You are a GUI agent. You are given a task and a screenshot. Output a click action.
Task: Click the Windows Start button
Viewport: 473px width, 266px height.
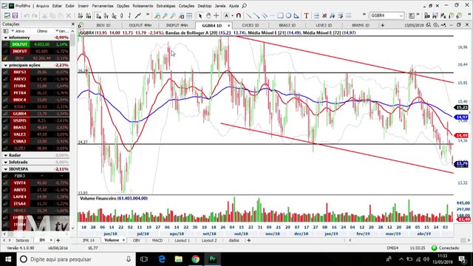8,259
